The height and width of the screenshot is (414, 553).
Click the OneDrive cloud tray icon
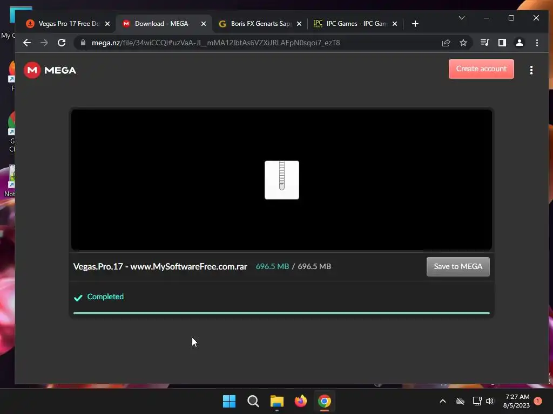tap(460, 401)
